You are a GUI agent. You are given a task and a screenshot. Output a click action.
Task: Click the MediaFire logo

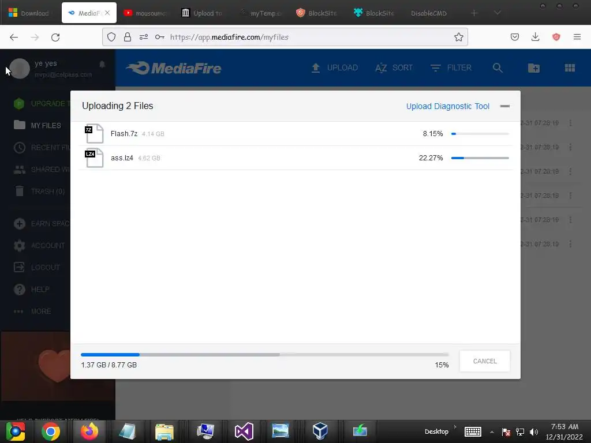click(x=174, y=68)
